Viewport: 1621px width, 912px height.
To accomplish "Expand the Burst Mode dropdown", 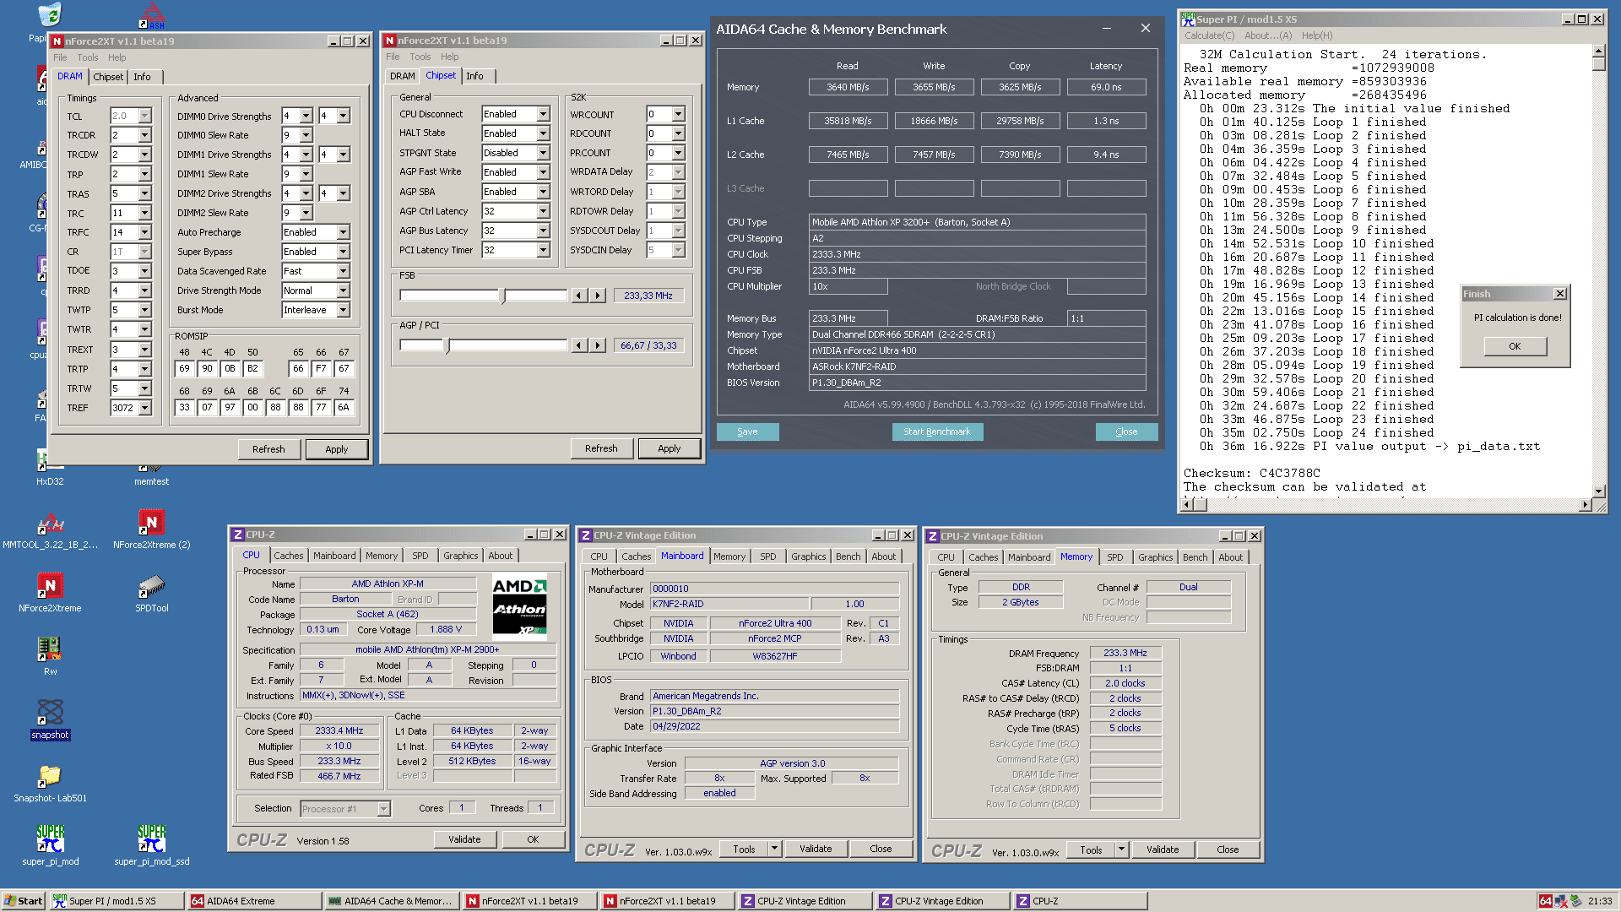I will (x=343, y=310).
